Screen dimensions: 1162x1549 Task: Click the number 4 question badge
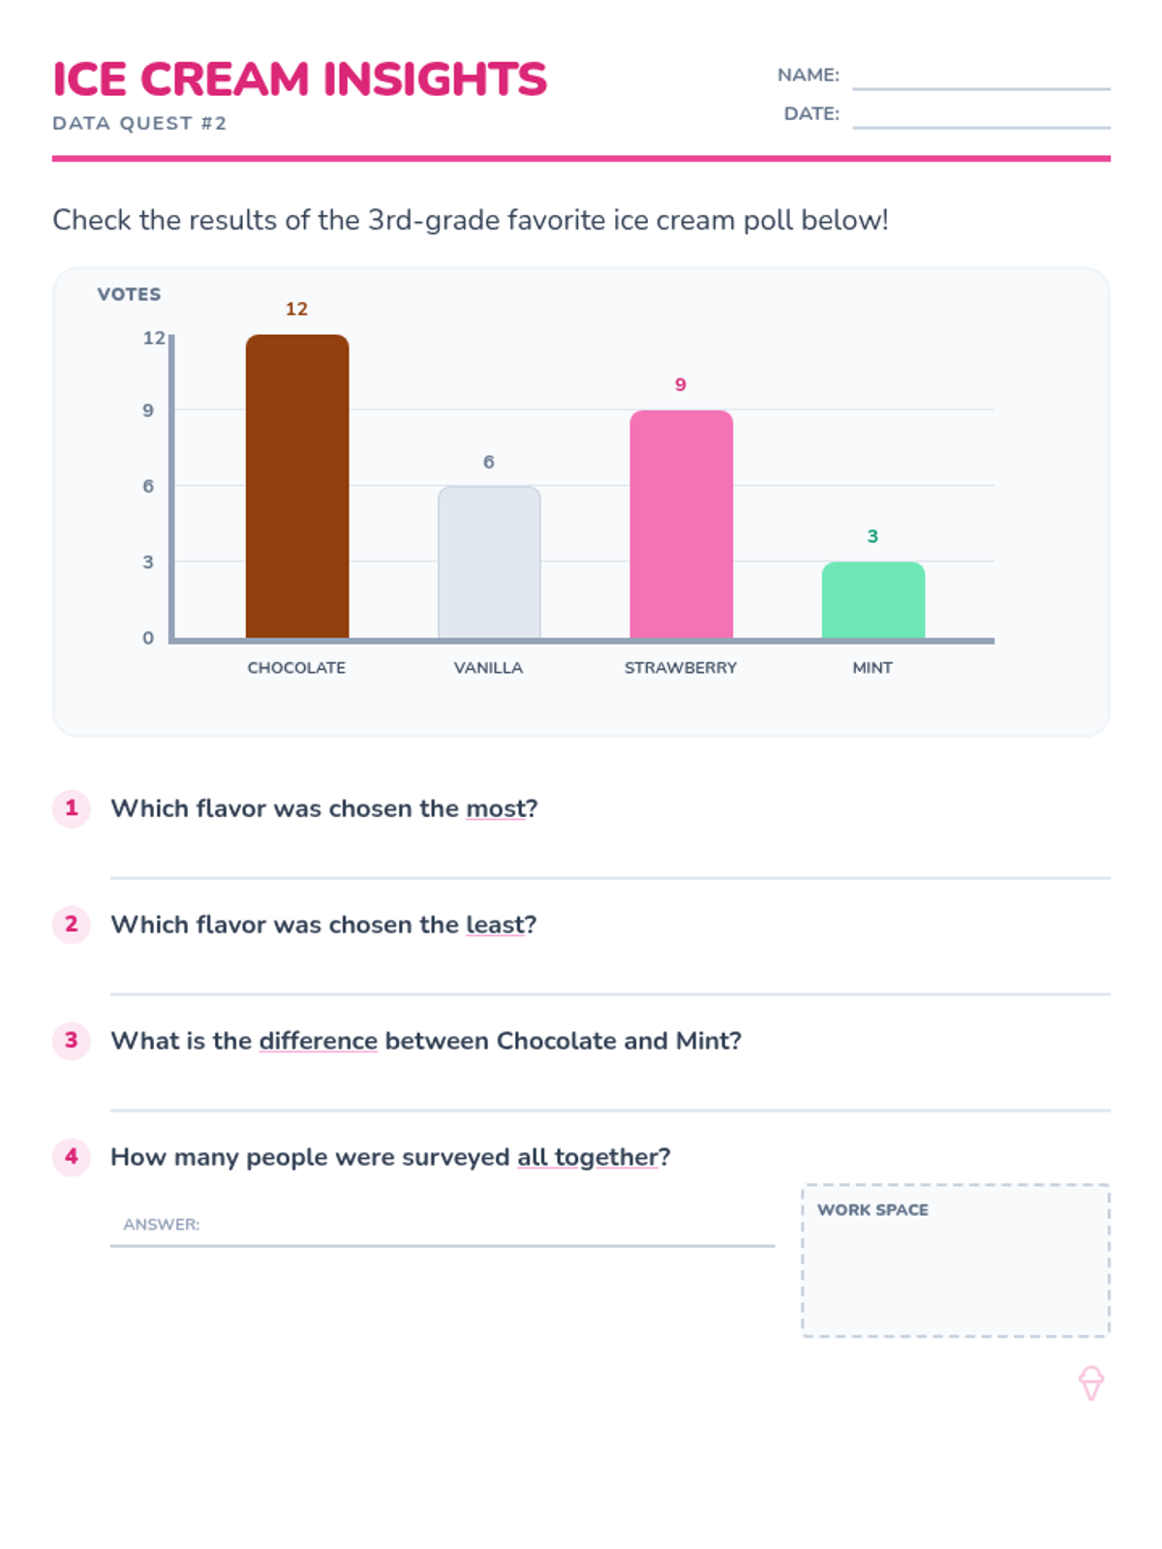click(71, 1157)
